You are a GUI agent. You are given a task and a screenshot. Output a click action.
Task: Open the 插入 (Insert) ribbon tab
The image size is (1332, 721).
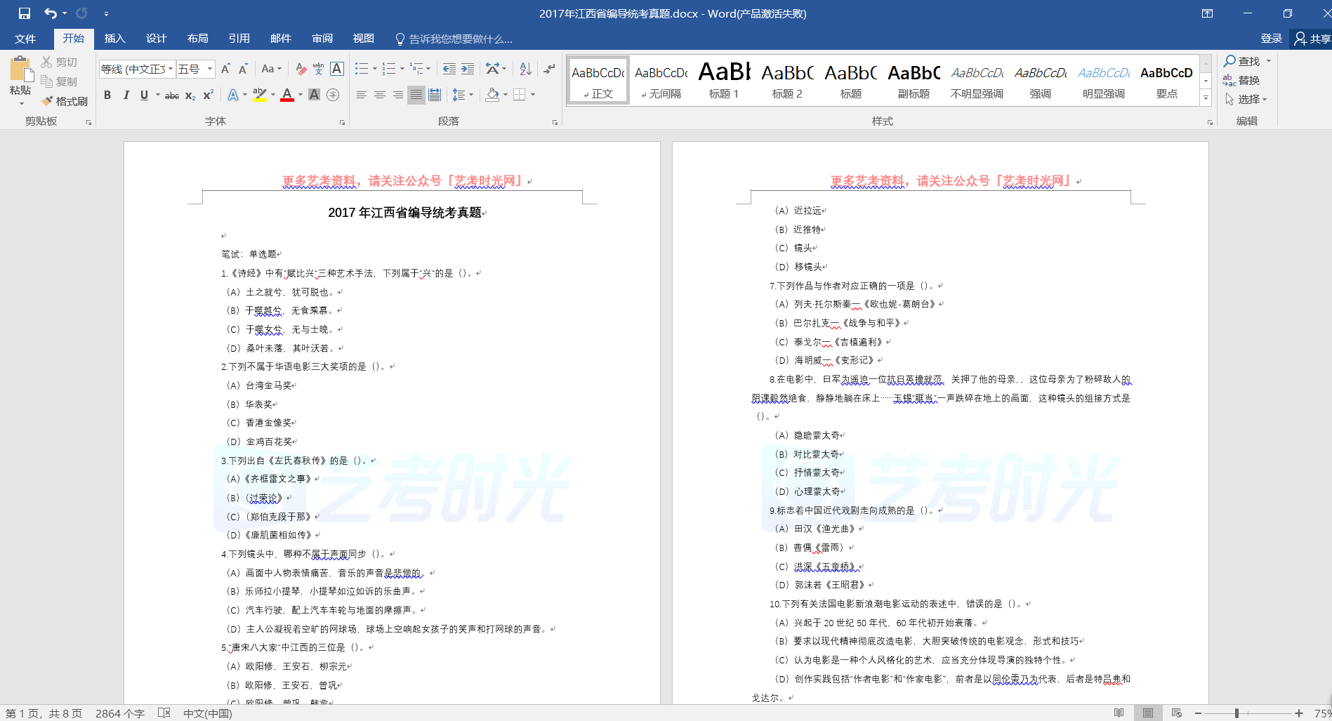114,39
